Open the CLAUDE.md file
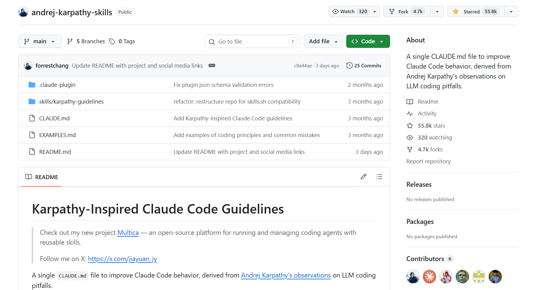Viewport: 549px width, 290px height. pos(54,118)
